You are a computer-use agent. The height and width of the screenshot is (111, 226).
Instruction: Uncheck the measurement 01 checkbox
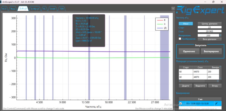coord(181,103)
